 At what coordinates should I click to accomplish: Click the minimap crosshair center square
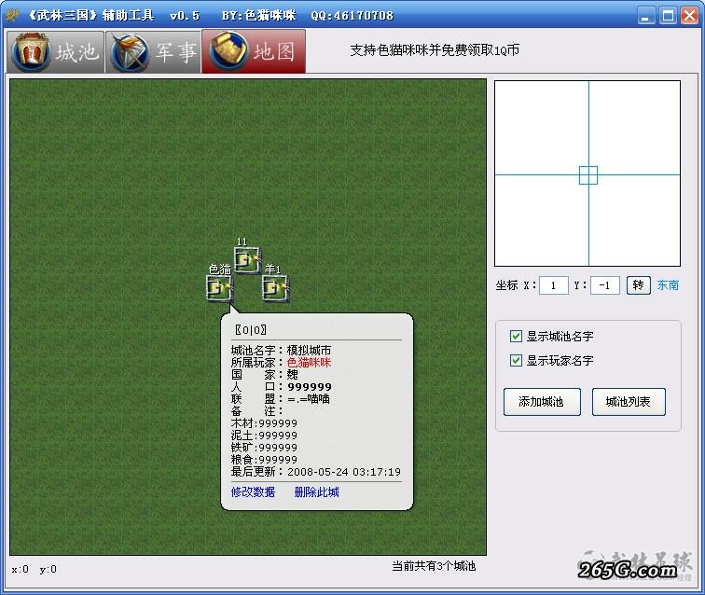pos(588,175)
